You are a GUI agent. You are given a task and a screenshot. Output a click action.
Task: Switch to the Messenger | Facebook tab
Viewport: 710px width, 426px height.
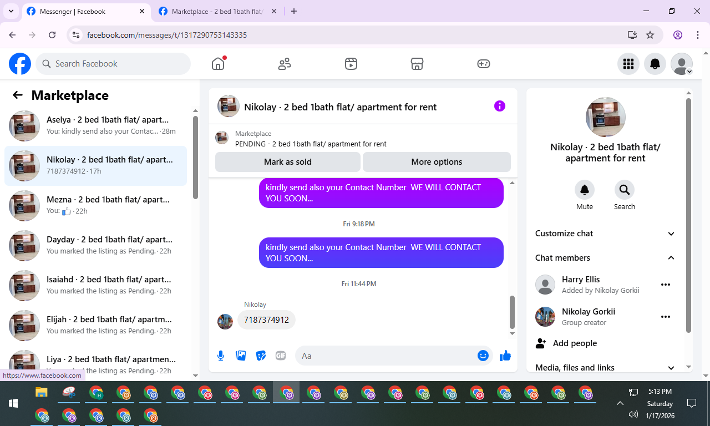pos(86,11)
